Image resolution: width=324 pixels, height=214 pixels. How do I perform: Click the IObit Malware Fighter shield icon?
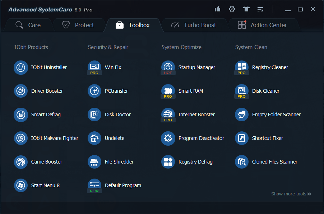(x=21, y=138)
